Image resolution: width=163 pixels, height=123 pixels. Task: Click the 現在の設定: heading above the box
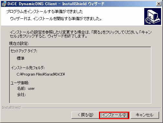click(19, 44)
